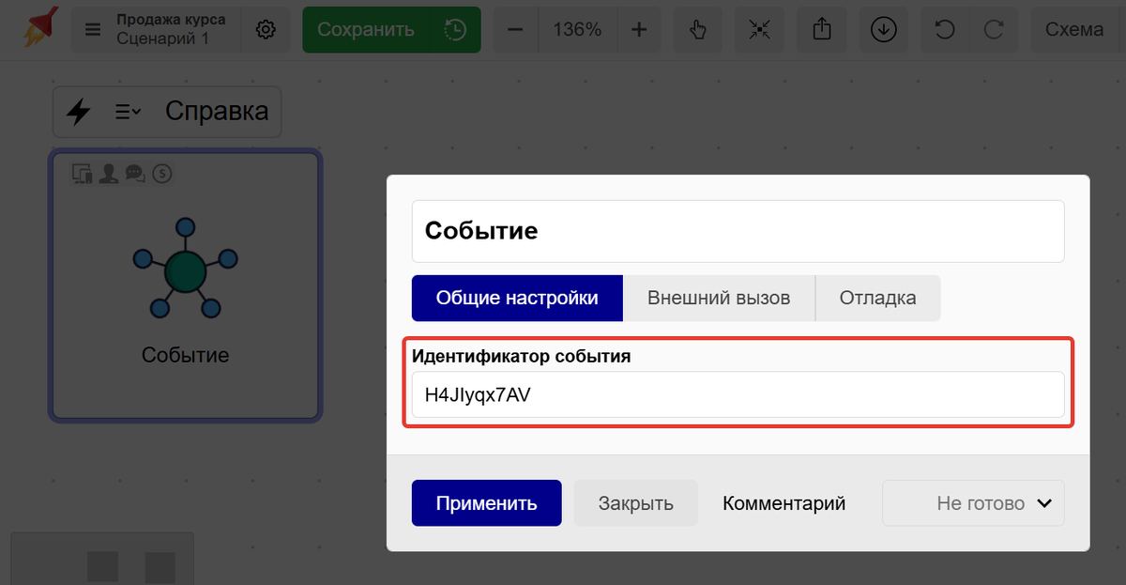Expand the list dropdown next to lightning

click(128, 112)
